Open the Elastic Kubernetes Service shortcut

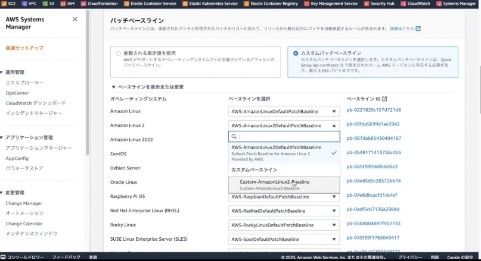(x=210, y=4)
